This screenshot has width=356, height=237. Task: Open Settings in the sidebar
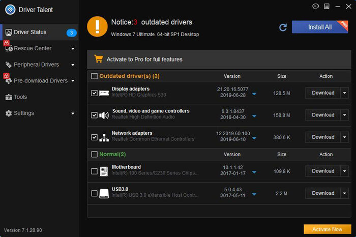[40, 113]
